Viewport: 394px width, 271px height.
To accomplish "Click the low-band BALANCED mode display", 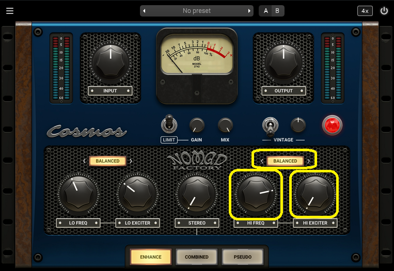I will [x=107, y=161].
